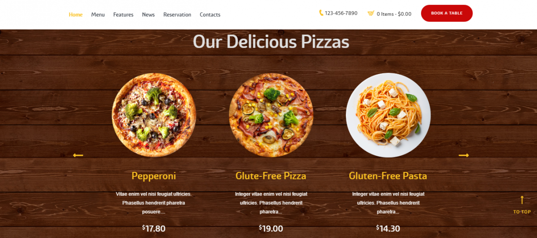Screen dimensions: 537x238
Task: Expand the News navigation item
Action: click(x=148, y=15)
